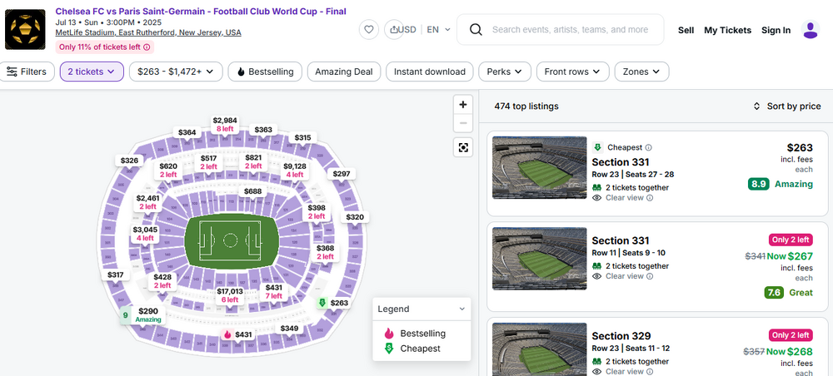The image size is (833, 376).
Task: Click the share event icon
Action: [394, 30]
